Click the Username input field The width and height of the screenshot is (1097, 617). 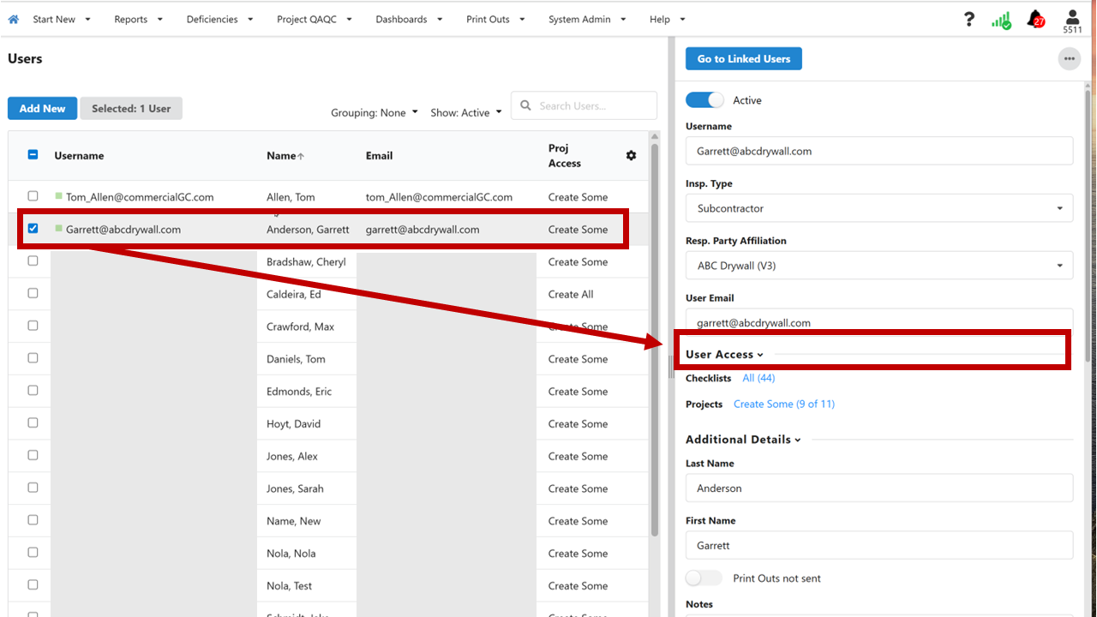[x=879, y=151]
